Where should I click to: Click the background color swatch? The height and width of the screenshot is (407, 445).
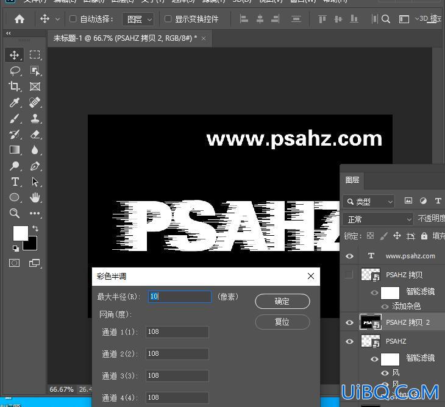tap(32, 246)
